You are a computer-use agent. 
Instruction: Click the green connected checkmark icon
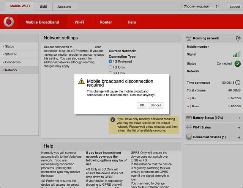[x=237, y=64]
